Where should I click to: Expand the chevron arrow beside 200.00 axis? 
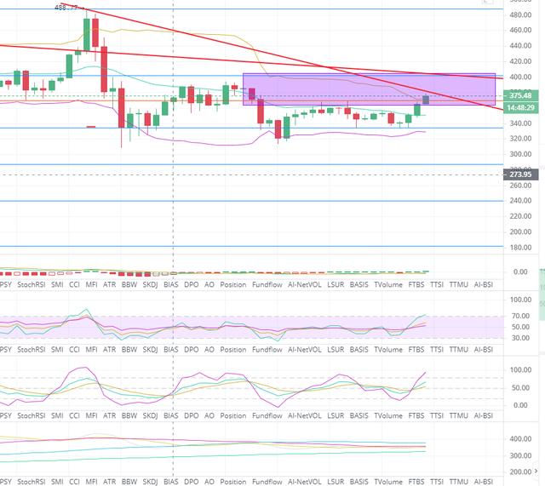coord(536,472)
